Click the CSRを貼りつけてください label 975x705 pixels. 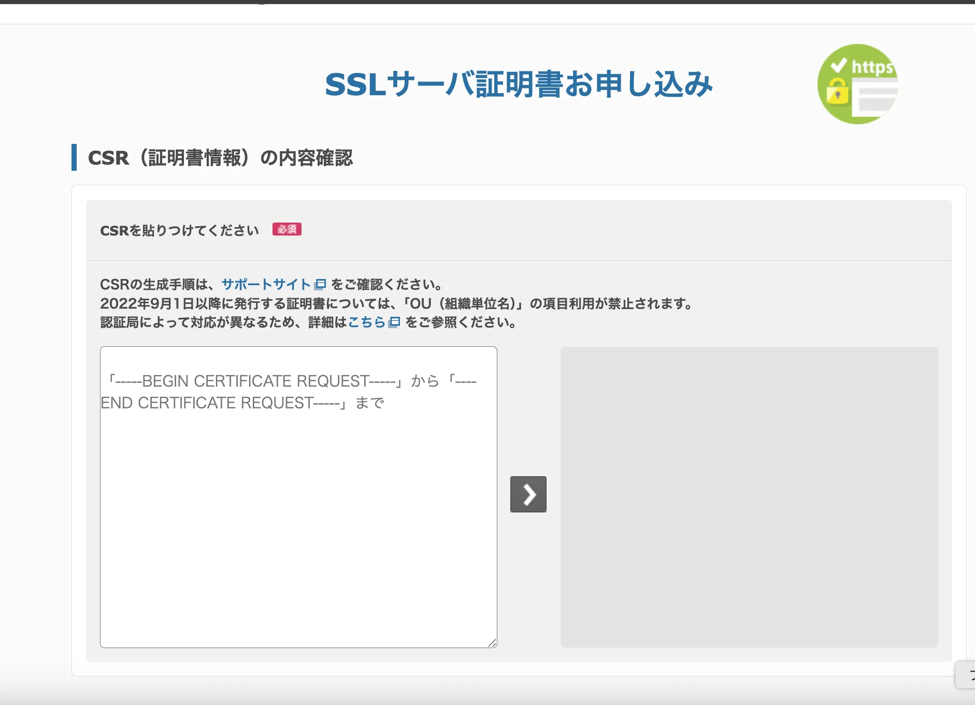click(179, 230)
